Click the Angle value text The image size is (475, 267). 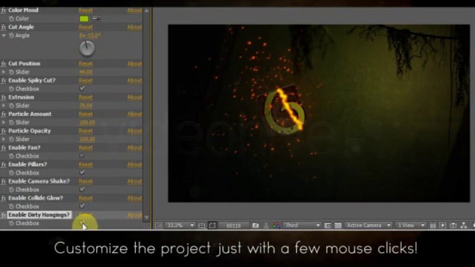coord(90,36)
